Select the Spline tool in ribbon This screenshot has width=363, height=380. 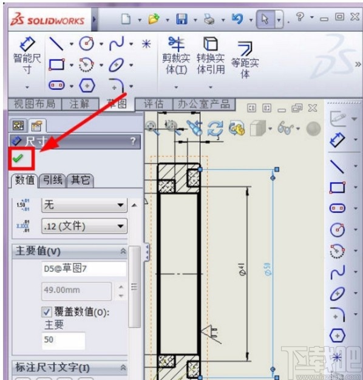(x=117, y=44)
